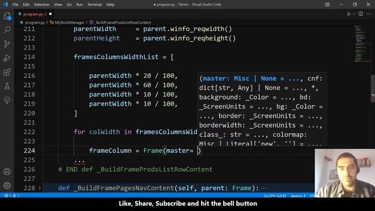Open the Explorer view in activity bar

[x=7, y=16]
